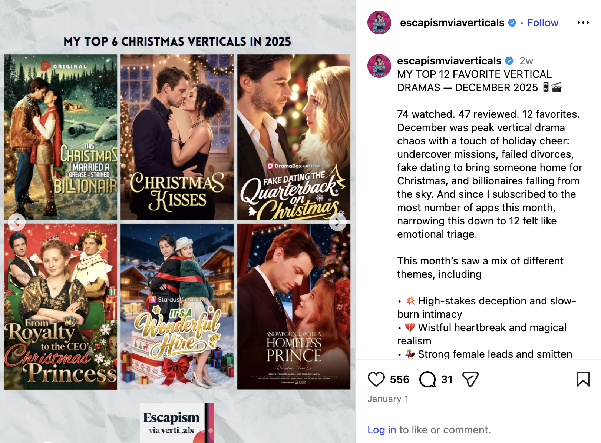Click the It's a Wonderful Hire poster

click(177, 306)
